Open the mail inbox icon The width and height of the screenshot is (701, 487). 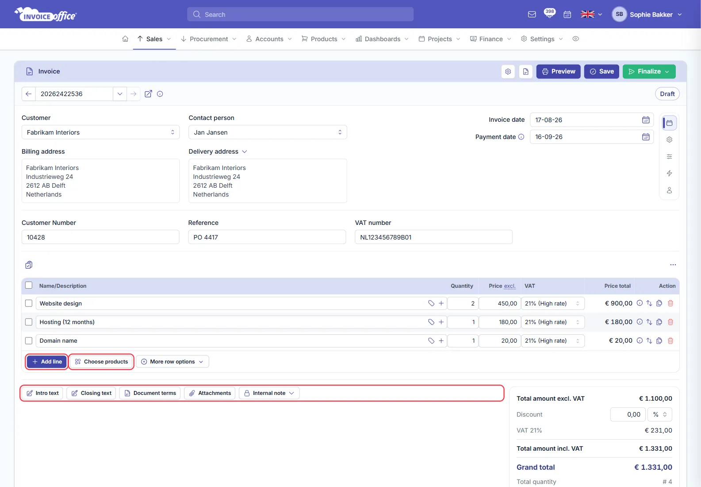point(532,15)
